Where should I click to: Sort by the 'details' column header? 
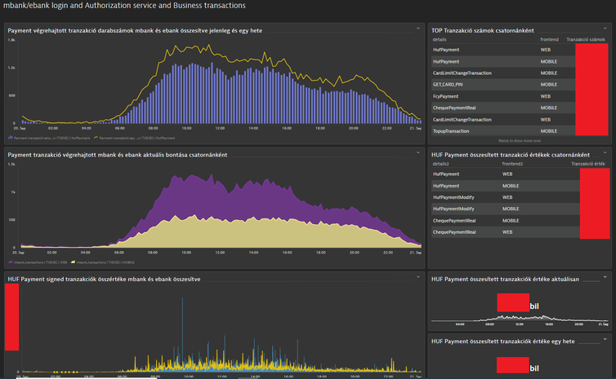click(x=440, y=39)
